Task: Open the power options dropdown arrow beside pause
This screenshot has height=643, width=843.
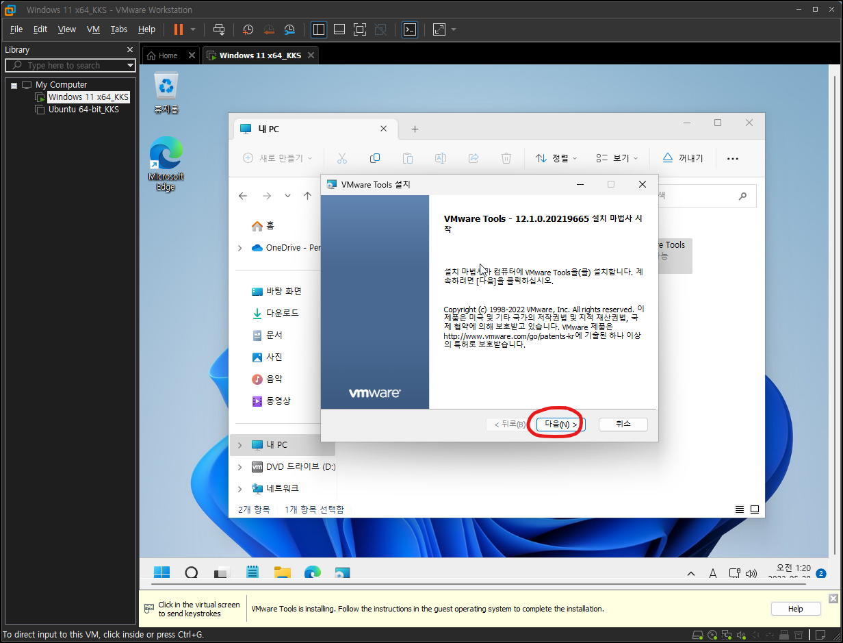Action: tap(193, 29)
